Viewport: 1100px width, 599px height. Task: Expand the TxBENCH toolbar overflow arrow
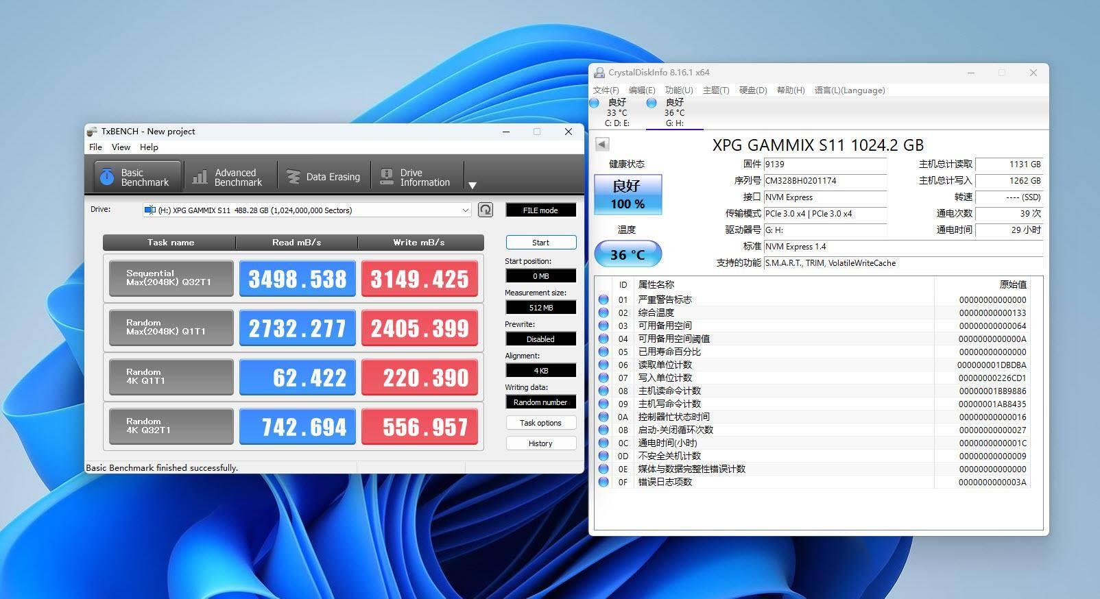point(472,185)
